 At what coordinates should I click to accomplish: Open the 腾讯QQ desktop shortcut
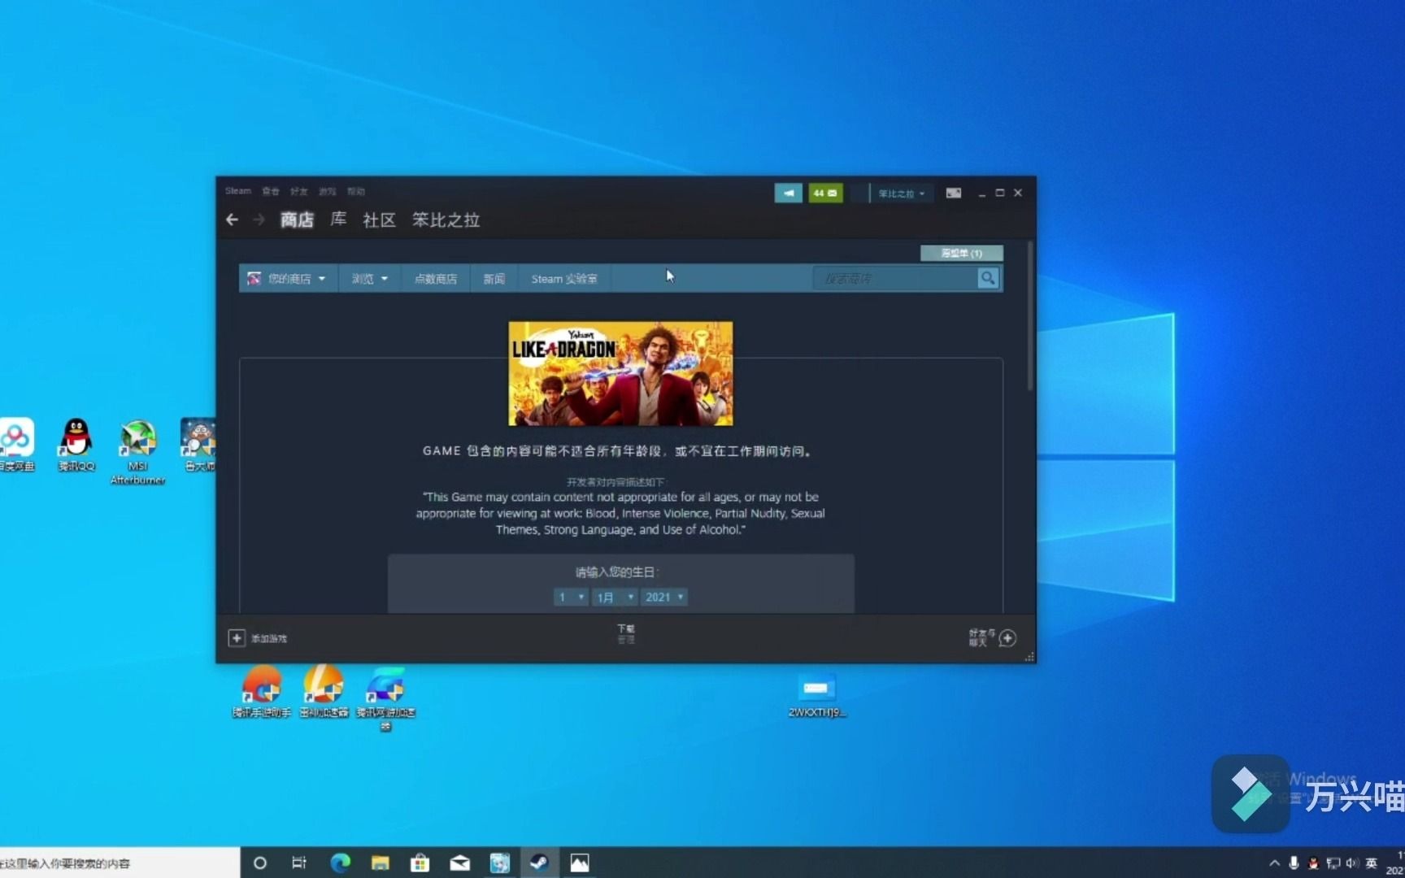pyautogui.click(x=76, y=445)
